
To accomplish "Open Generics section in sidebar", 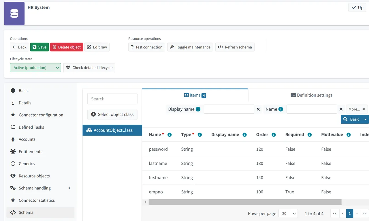I will point(40,164).
